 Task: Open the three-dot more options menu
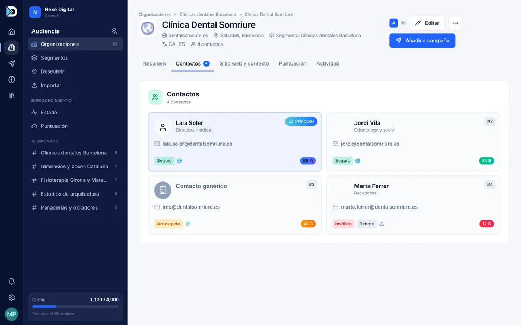point(455,23)
